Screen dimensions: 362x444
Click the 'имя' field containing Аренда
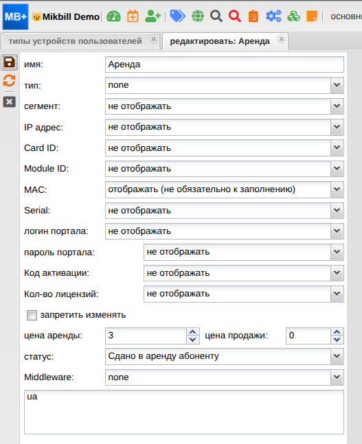(x=224, y=65)
